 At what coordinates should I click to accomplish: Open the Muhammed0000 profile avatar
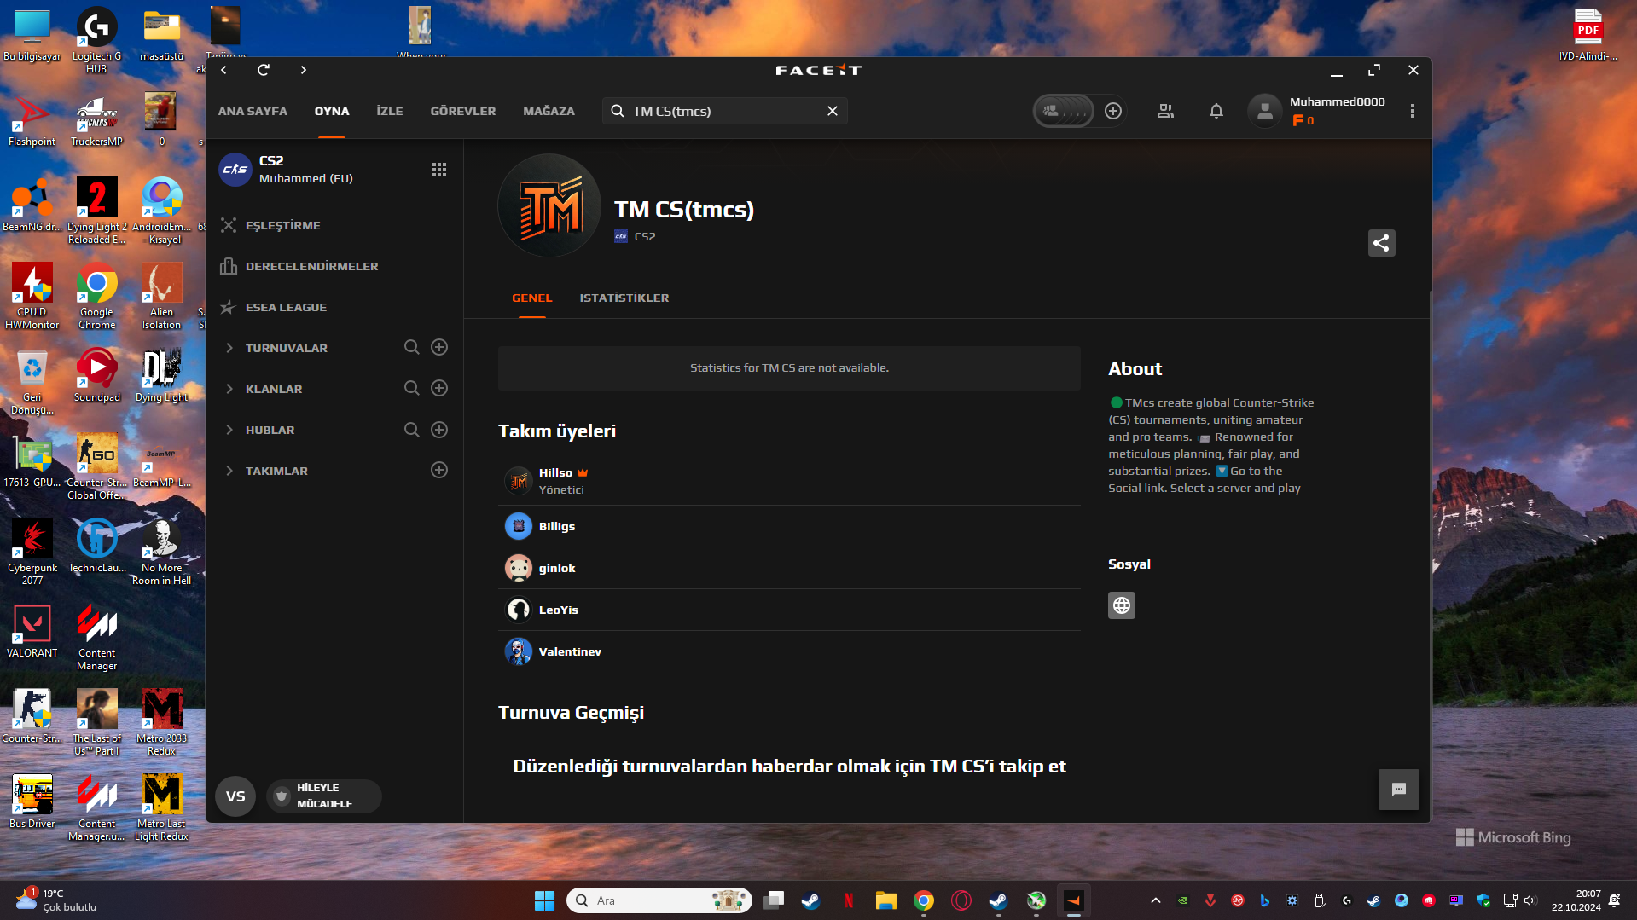(x=1264, y=111)
